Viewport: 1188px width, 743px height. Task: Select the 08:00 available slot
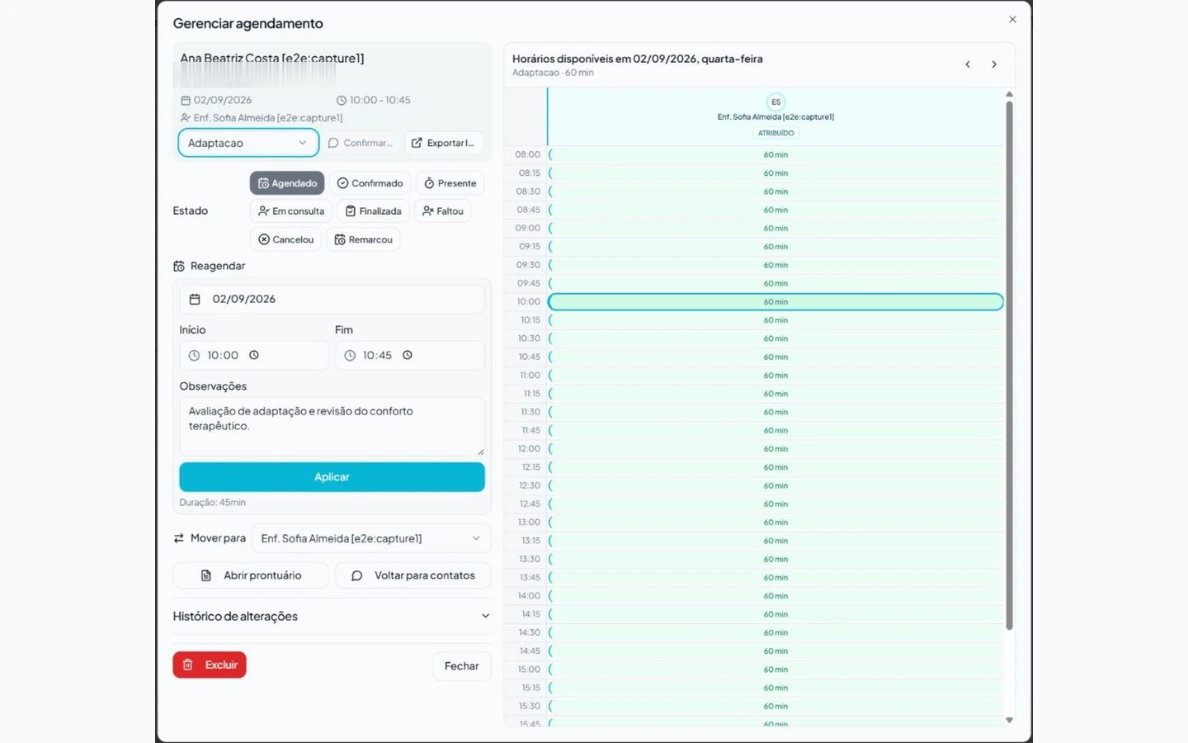pyautogui.click(x=775, y=154)
